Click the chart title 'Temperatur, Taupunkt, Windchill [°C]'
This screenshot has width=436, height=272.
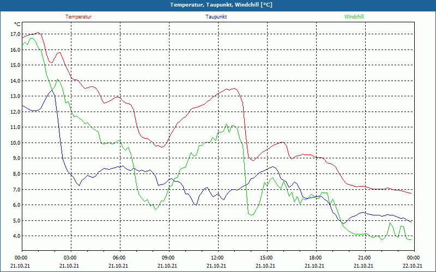point(221,5)
